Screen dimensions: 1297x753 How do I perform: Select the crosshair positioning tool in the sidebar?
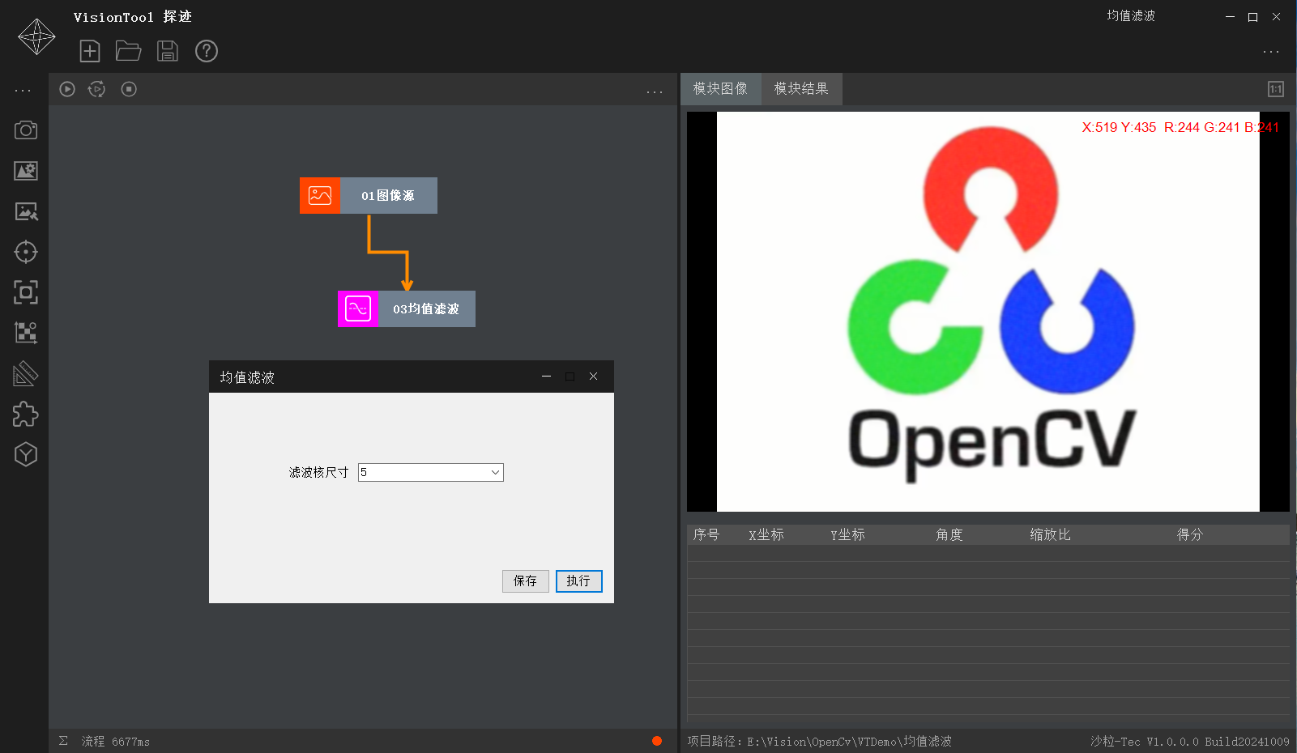[x=26, y=252]
